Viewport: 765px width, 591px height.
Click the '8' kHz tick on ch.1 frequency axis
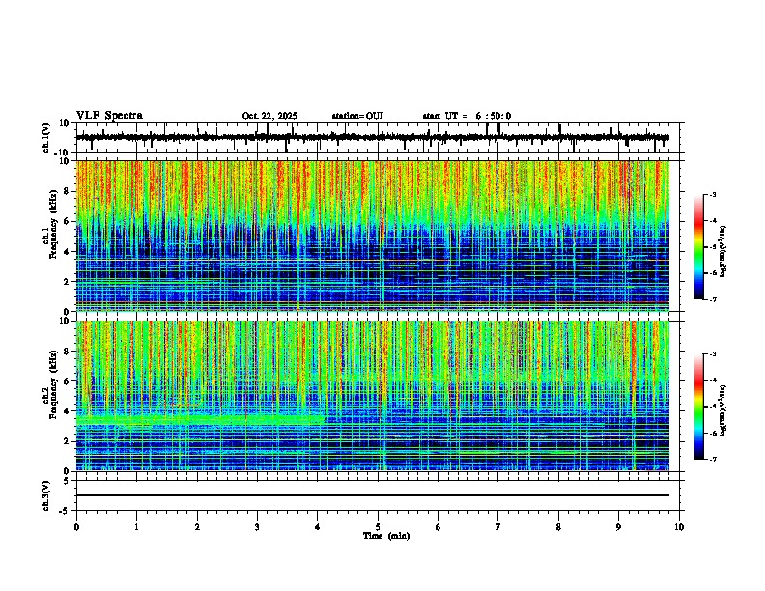click(x=67, y=191)
